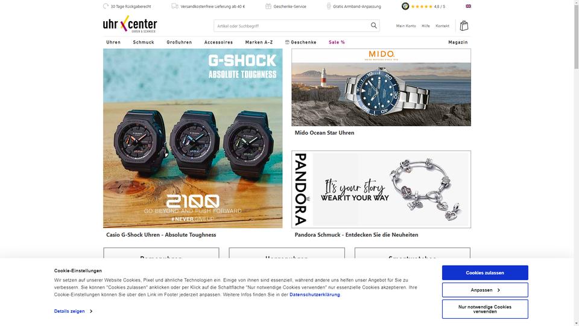Viewport: 579px width, 326px height.
Task: Click the delivery truck icon
Action: tap(175, 6)
